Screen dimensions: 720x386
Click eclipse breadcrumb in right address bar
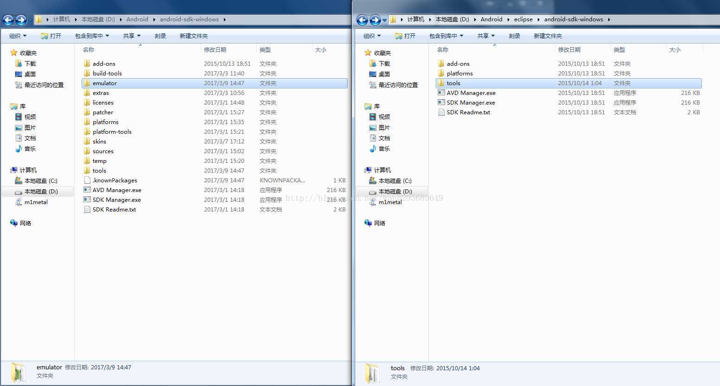click(x=523, y=19)
